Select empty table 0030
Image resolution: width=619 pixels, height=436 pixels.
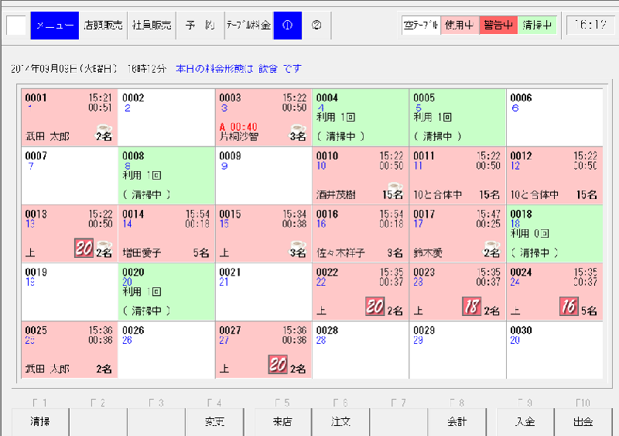(555, 350)
